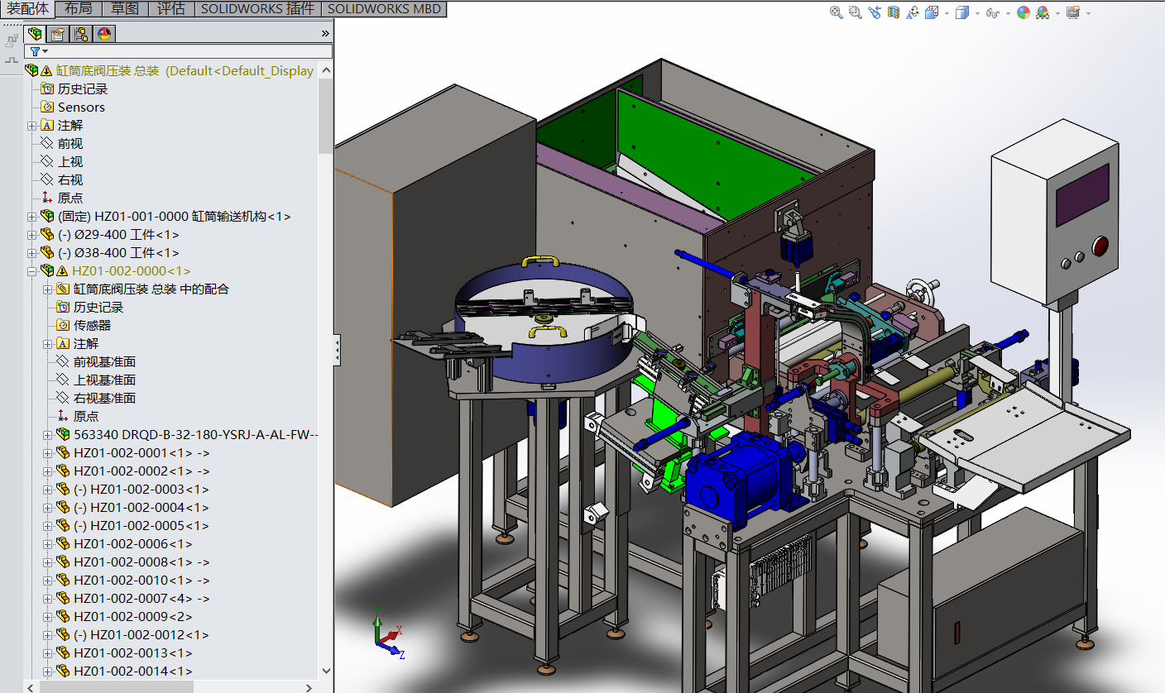Expand the Ø38-400 工件<1> node
This screenshot has width=1165, height=693.
coord(31,253)
